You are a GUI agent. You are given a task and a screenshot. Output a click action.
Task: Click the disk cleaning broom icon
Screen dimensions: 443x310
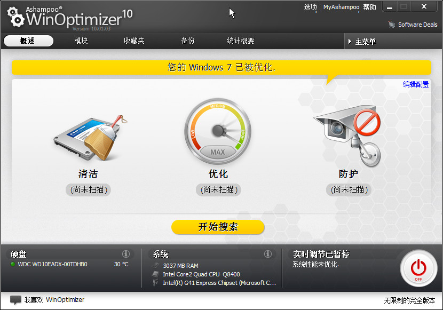(90, 138)
